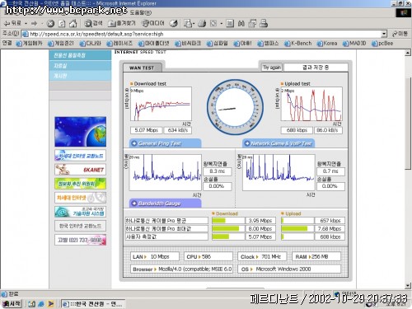
Task: Open the Back history dropdown arrow
Action: 26,24
